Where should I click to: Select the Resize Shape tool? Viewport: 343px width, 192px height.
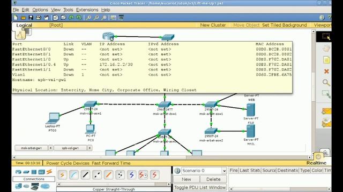pos(326,94)
